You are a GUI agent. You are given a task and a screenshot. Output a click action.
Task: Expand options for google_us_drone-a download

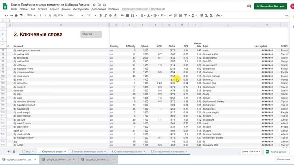coord(113,159)
